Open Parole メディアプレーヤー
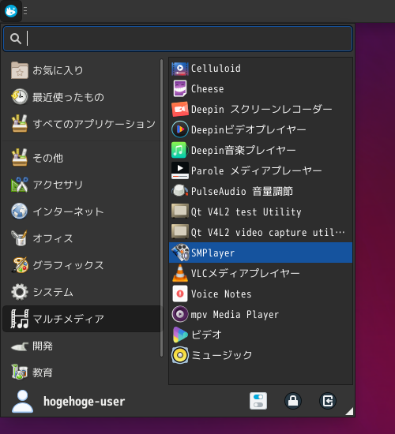Image resolution: width=395 pixels, height=434 pixels. [x=261, y=170]
